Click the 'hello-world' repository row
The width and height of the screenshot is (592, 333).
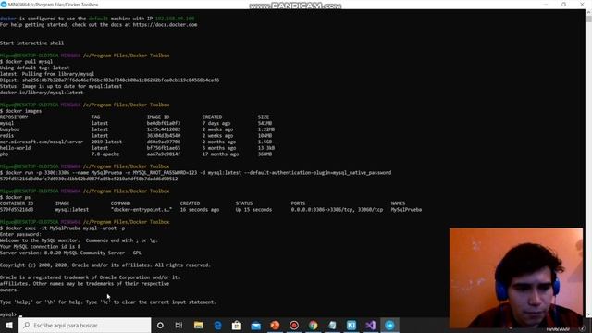[x=138, y=148]
